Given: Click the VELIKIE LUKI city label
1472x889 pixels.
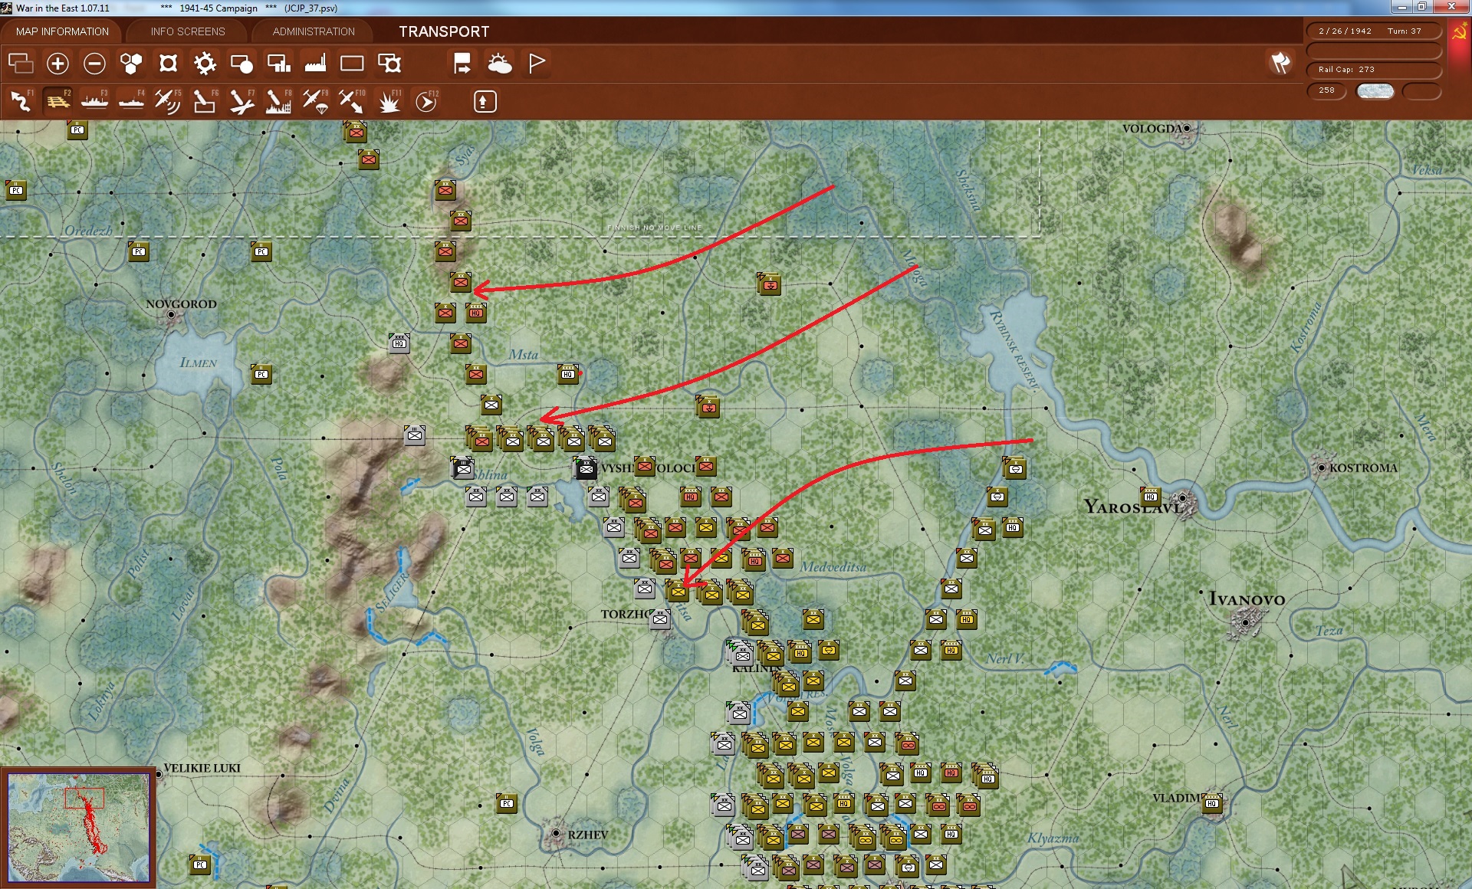Looking at the screenshot, I should coord(202,768).
